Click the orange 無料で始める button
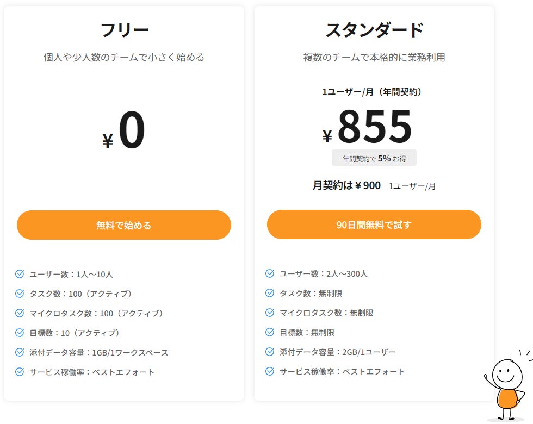The height and width of the screenshot is (424, 533). coord(124,225)
